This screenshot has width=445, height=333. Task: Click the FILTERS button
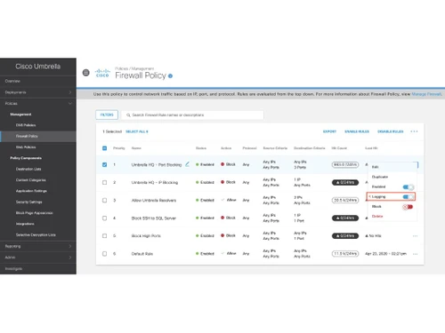pyautogui.click(x=107, y=115)
